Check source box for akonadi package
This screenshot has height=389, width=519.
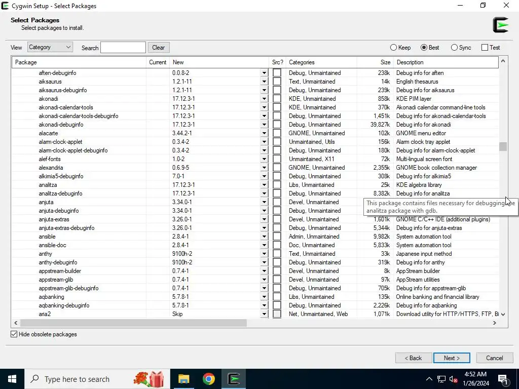pyautogui.click(x=277, y=99)
